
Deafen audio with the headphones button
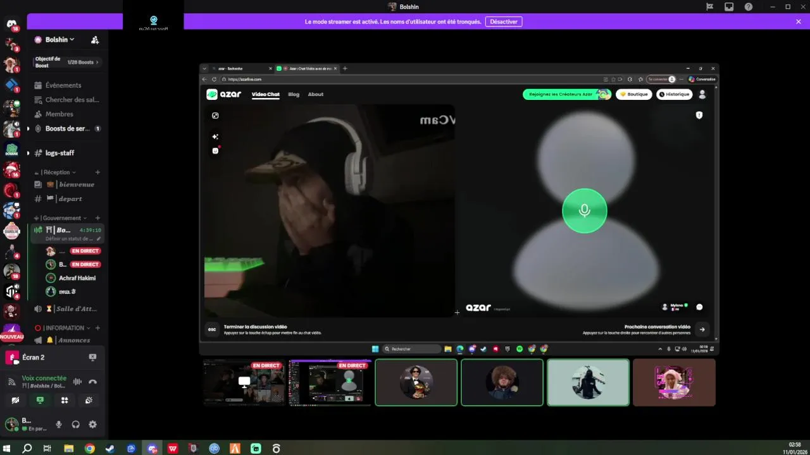pyautogui.click(x=76, y=425)
